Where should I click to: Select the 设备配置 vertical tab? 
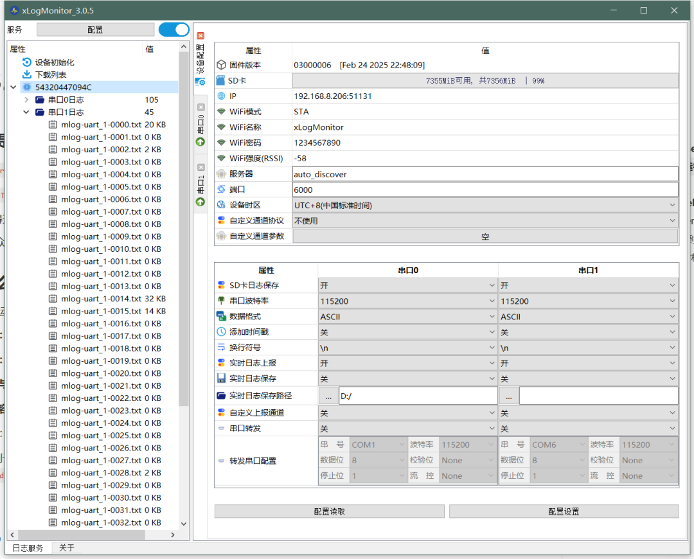click(x=200, y=59)
